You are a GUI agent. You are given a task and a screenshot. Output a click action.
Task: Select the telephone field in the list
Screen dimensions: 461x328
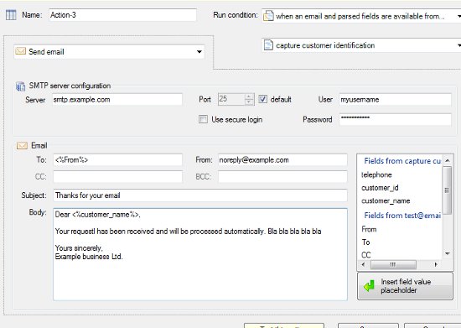(x=376, y=174)
